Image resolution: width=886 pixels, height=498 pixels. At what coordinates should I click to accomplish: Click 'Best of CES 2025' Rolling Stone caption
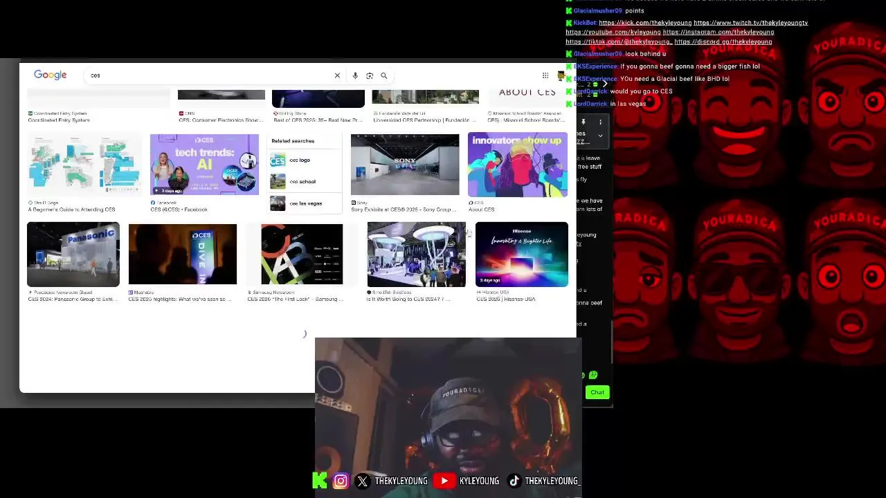(x=318, y=120)
